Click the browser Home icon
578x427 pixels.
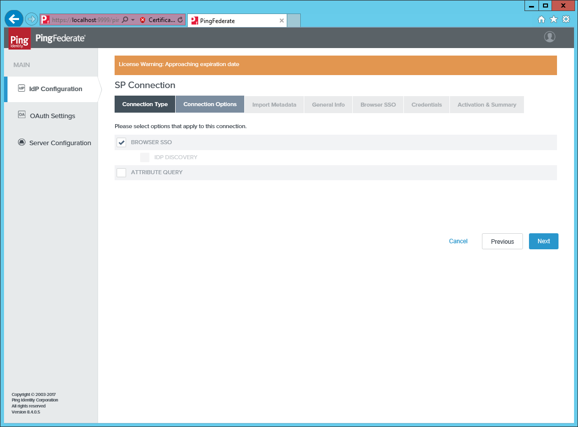pyautogui.click(x=541, y=20)
